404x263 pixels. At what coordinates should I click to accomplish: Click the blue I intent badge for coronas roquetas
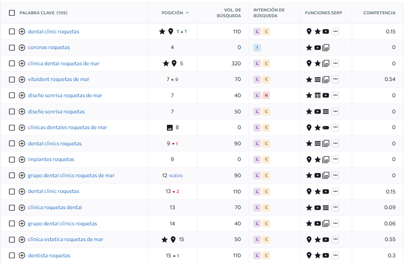[257, 48]
